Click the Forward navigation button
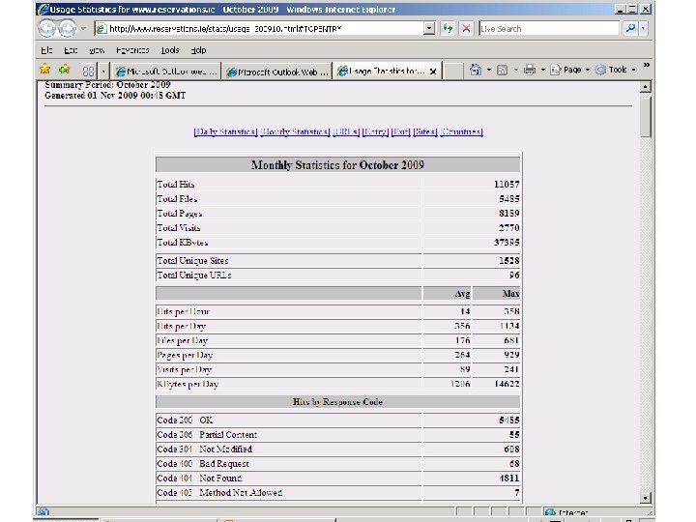The height and width of the screenshot is (522, 696). 67,28
